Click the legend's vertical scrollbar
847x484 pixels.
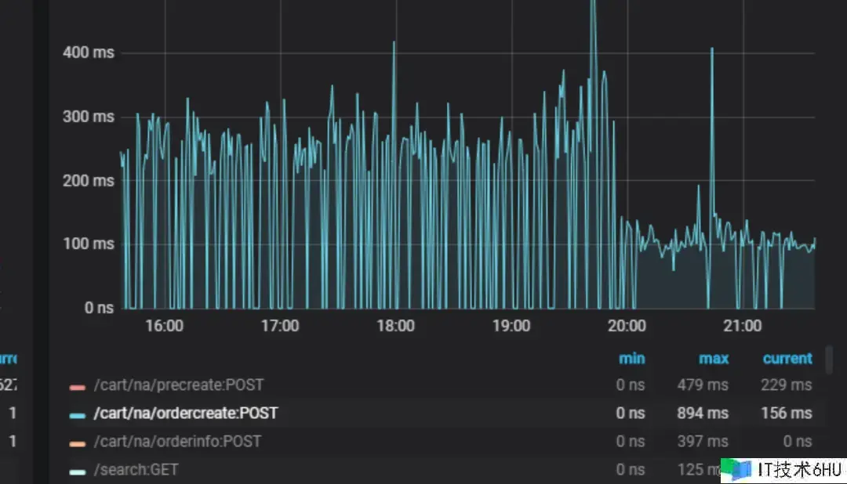[829, 360]
